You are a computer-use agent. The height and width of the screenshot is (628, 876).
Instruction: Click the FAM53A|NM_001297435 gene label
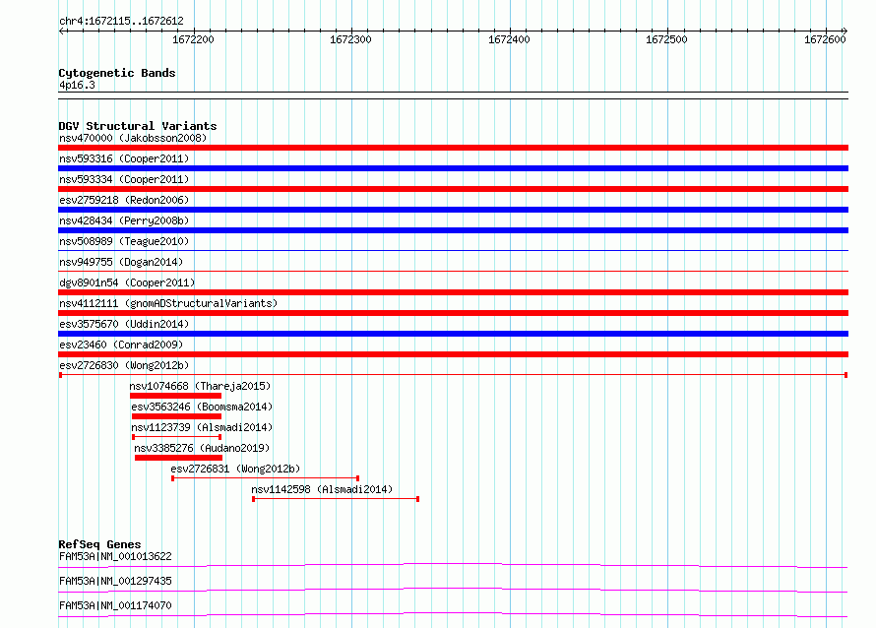(115, 581)
